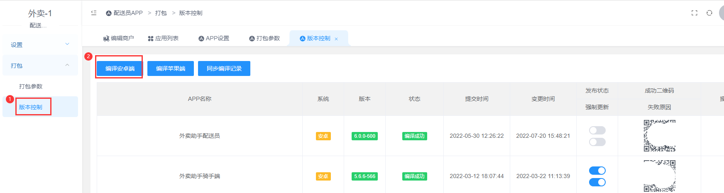The height and width of the screenshot is (193, 724).
Task: Click the 应用列表 grid icon
Action: coord(151,39)
